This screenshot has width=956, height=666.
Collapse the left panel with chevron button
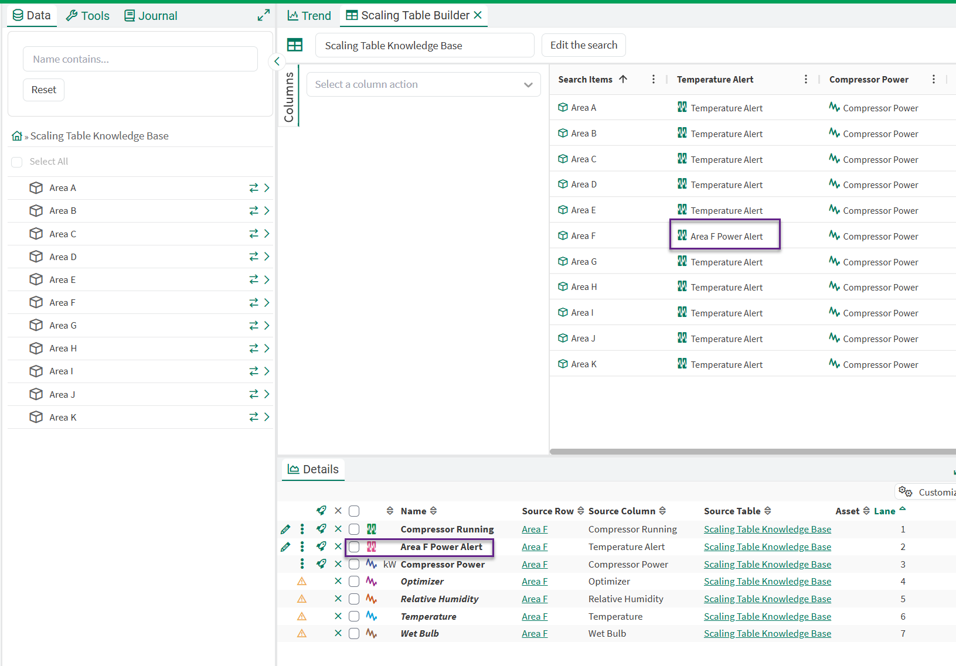pos(277,62)
